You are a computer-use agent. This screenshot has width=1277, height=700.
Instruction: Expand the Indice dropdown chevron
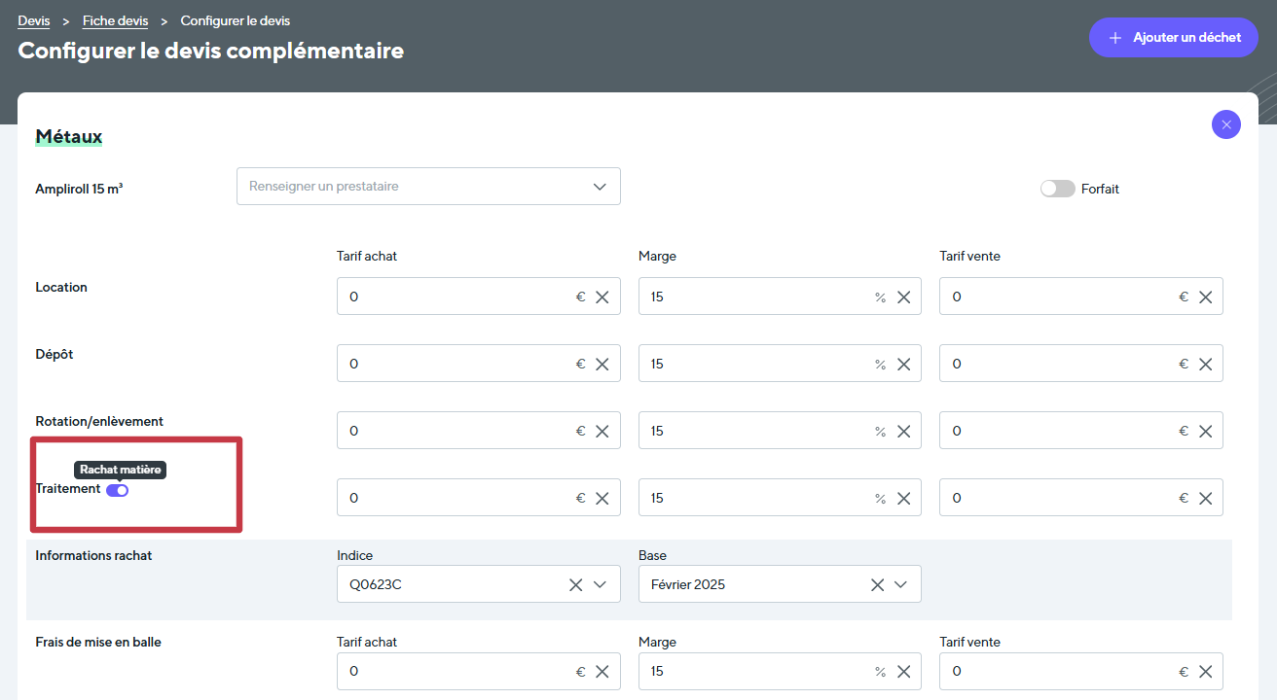tap(601, 585)
